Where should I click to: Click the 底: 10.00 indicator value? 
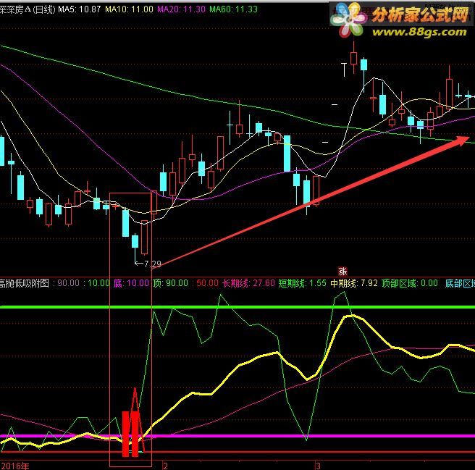click(x=131, y=283)
